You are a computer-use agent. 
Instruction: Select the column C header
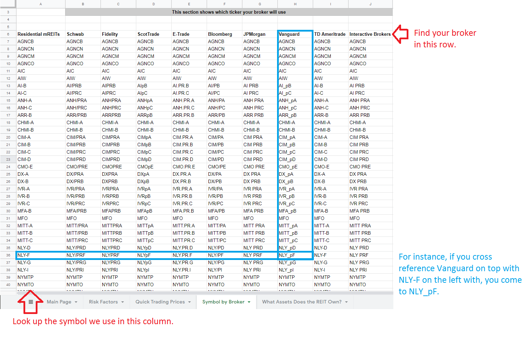pyautogui.click(x=118, y=4)
